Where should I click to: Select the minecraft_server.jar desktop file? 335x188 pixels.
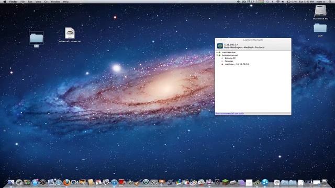point(70,35)
